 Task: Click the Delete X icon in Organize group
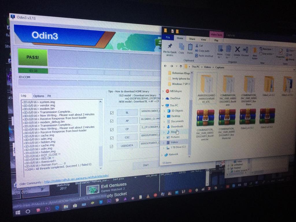tap(237, 51)
